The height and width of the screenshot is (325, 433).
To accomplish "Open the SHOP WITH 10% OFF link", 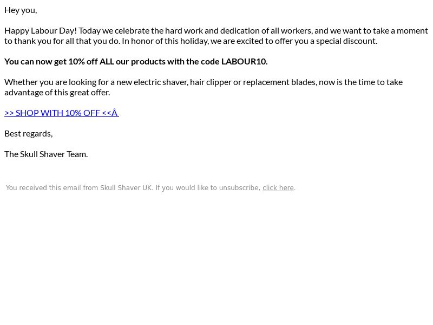I will [62, 113].
